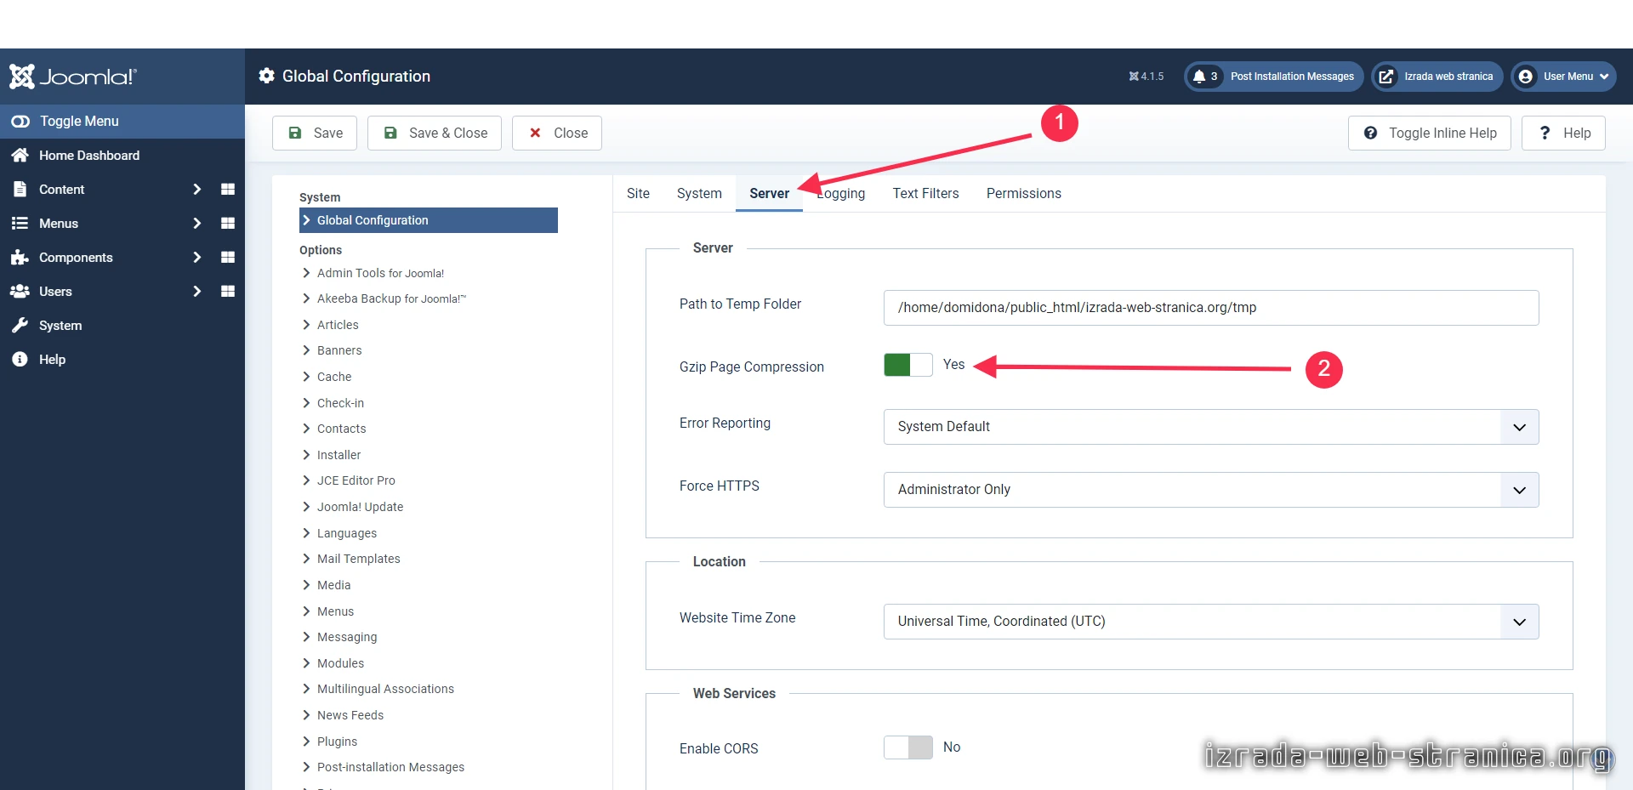Click the notification bell icon
The width and height of the screenshot is (1633, 790).
pos(1199,77)
